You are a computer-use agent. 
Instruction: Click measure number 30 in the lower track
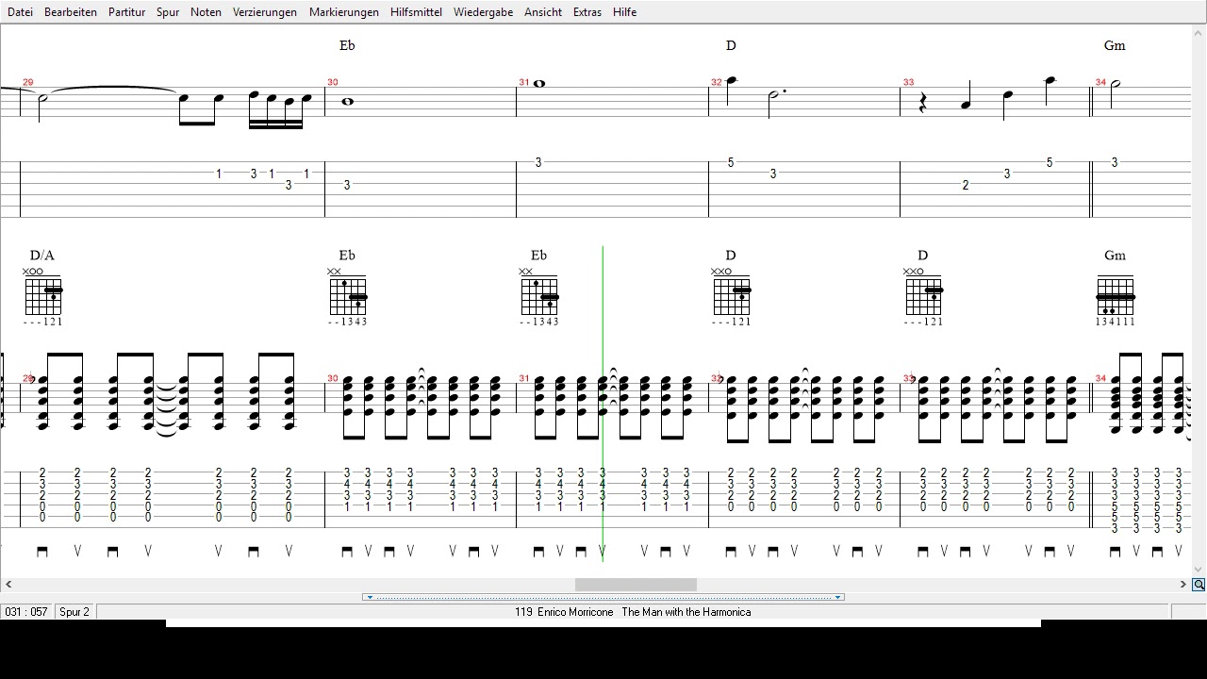332,379
